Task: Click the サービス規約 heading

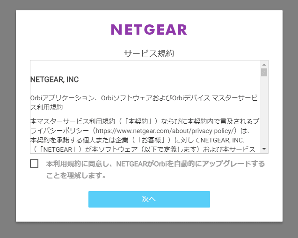Action: [x=149, y=53]
